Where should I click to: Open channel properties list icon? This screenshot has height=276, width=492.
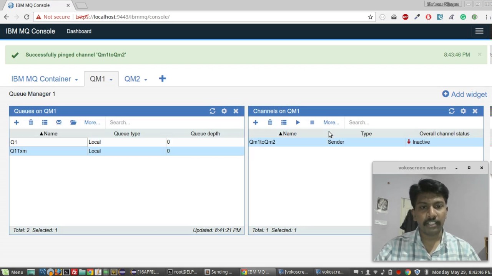click(x=284, y=122)
